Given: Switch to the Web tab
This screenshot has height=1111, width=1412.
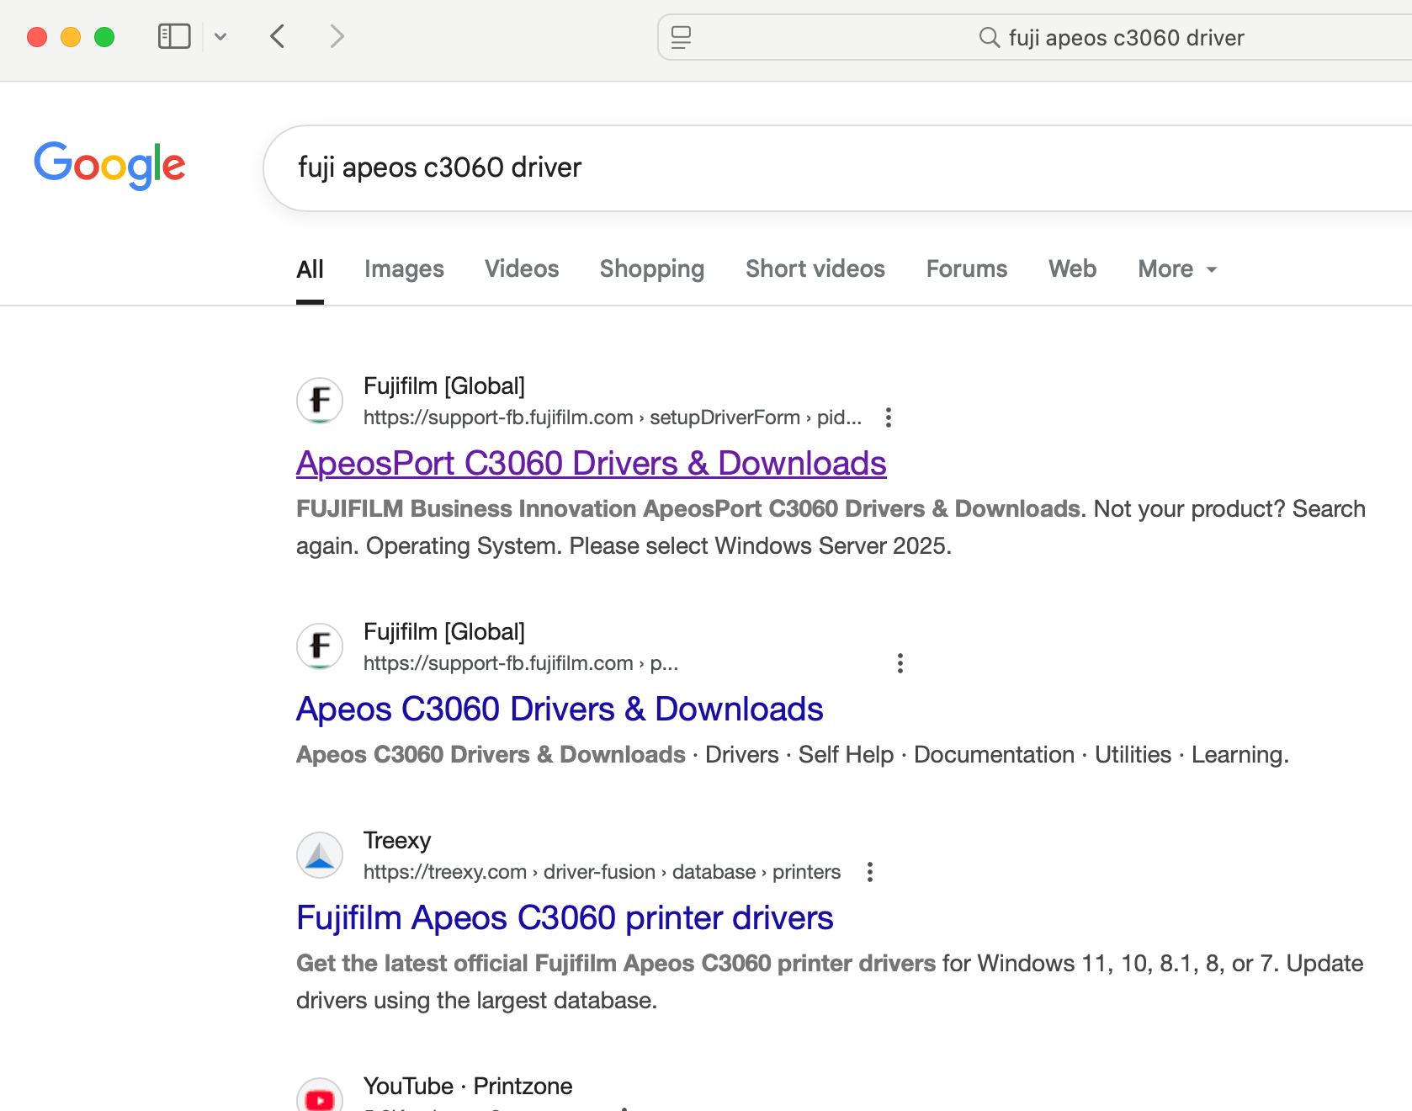Looking at the screenshot, I should point(1073,269).
